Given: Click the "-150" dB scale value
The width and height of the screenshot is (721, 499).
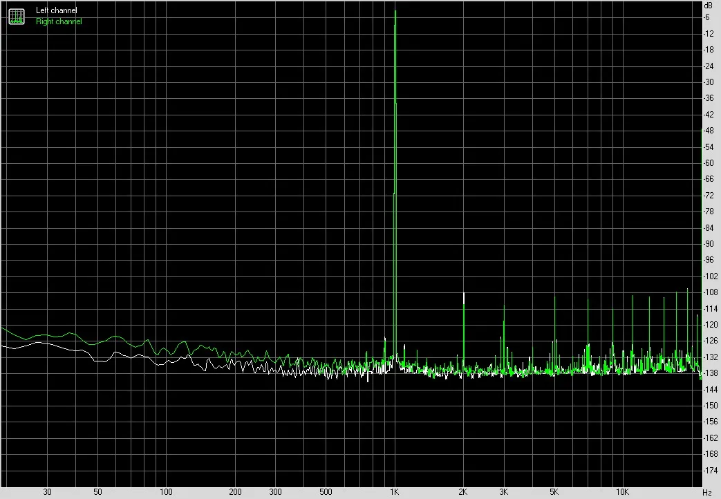Looking at the screenshot, I should (x=711, y=405).
